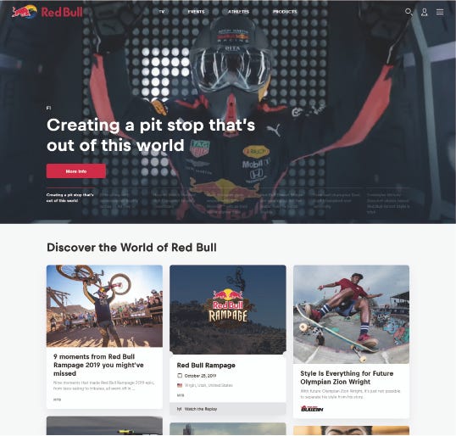This screenshot has width=456, height=436.
Task: Click Watch the Replay link
Action: 201,409
